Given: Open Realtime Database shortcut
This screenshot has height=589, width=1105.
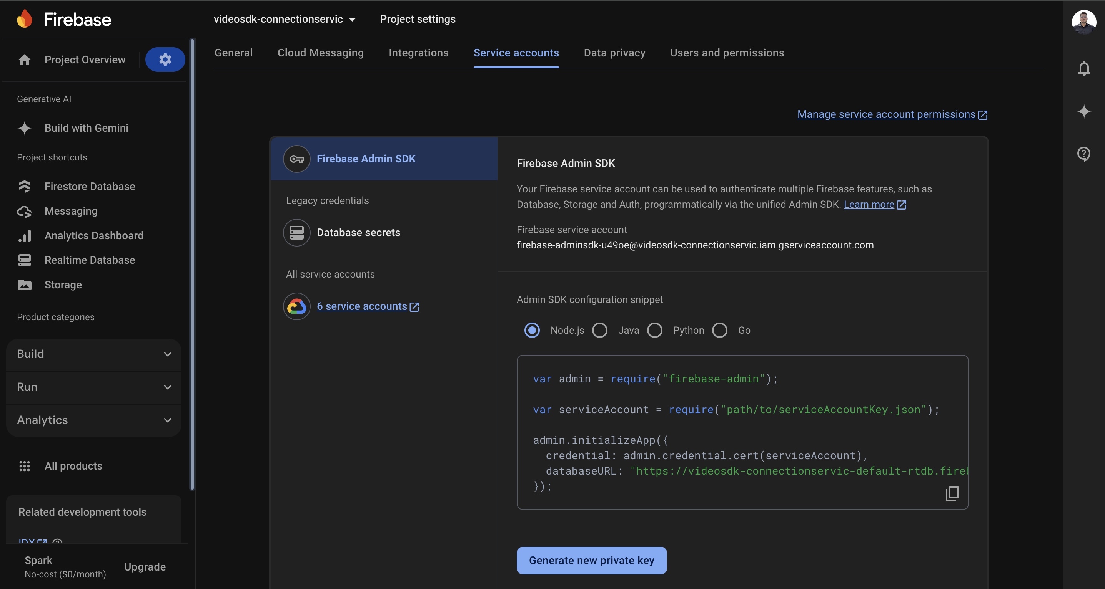Looking at the screenshot, I should [90, 260].
